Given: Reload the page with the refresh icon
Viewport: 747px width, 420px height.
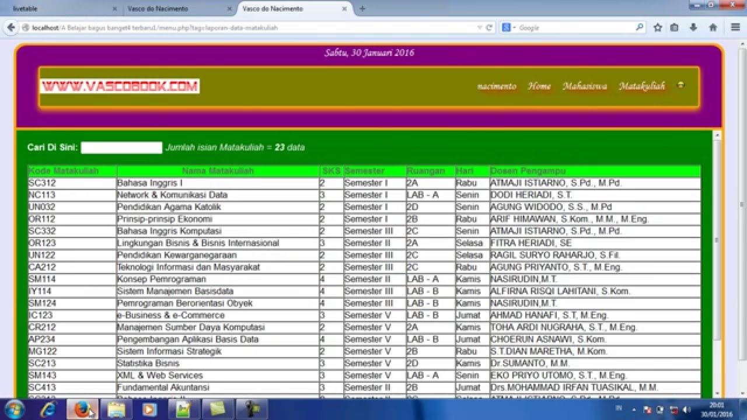Looking at the screenshot, I should pyautogui.click(x=489, y=27).
